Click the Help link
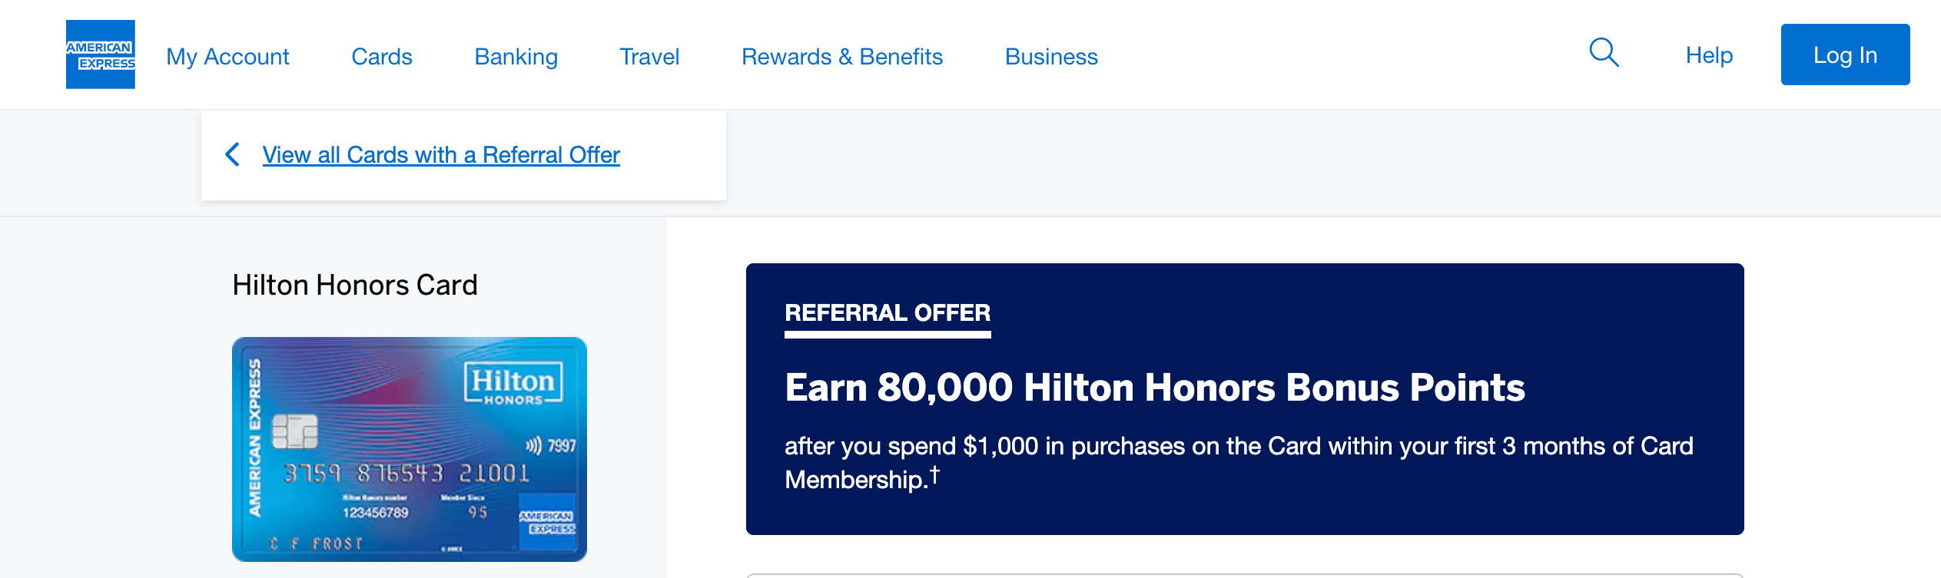The width and height of the screenshot is (1941, 578). (x=1709, y=55)
